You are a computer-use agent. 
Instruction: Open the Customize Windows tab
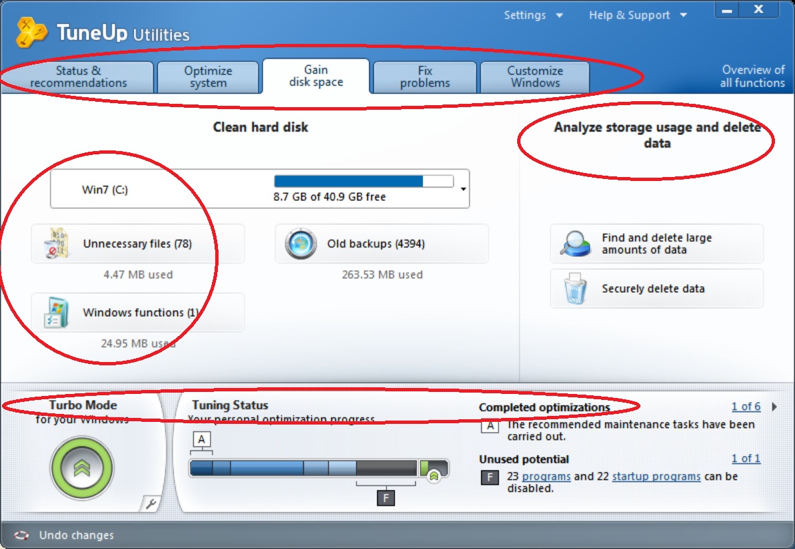click(x=535, y=77)
